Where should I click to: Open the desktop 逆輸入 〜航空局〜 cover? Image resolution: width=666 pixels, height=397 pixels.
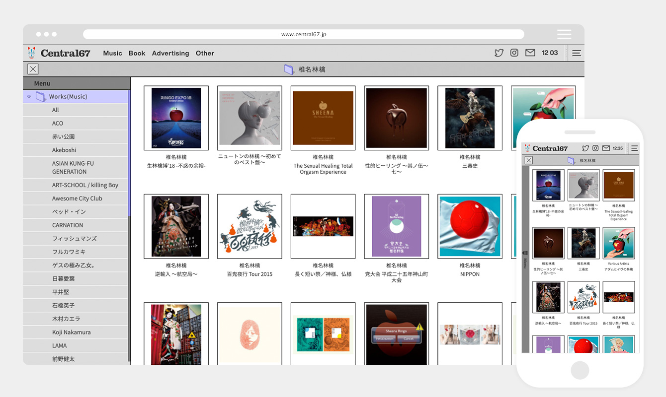pos(176,226)
